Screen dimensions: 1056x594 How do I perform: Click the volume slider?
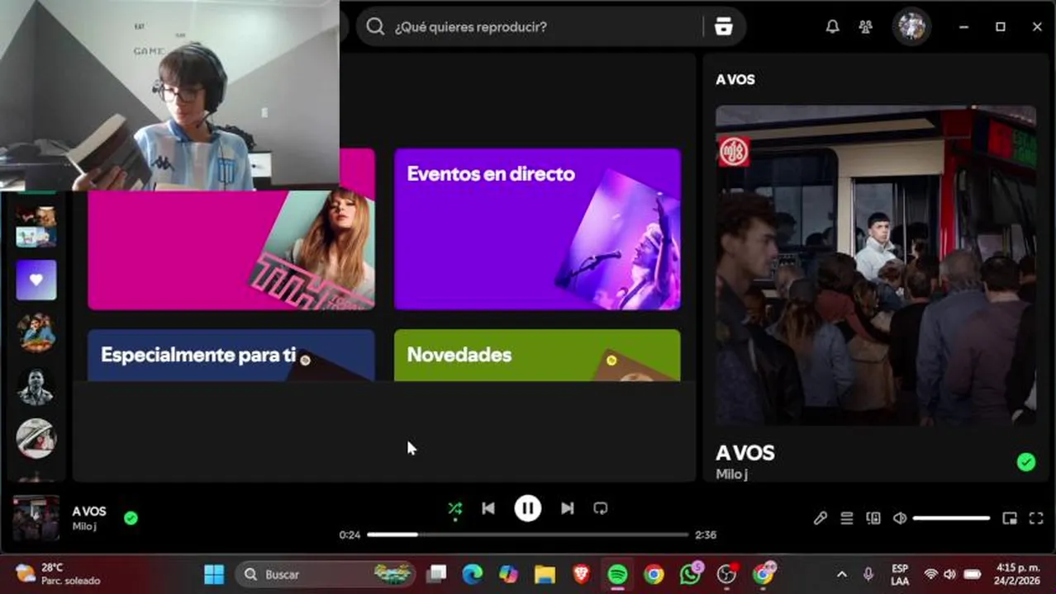pos(951,518)
